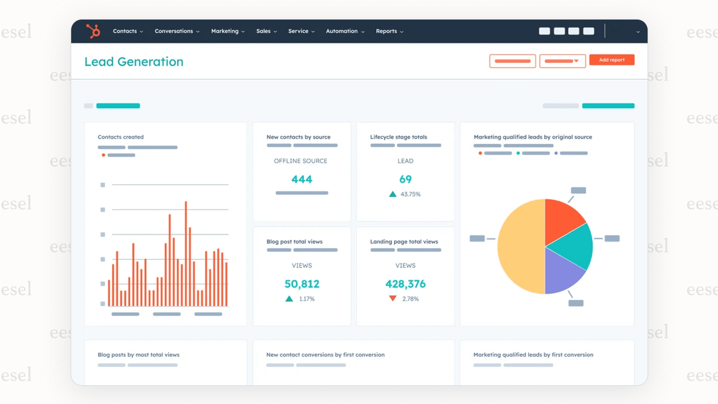
Task: Click the third navbar utility icon
Action: click(x=573, y=31)
